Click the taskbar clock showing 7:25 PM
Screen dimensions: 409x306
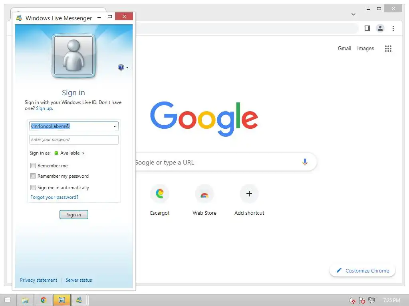tap(391, 300)
